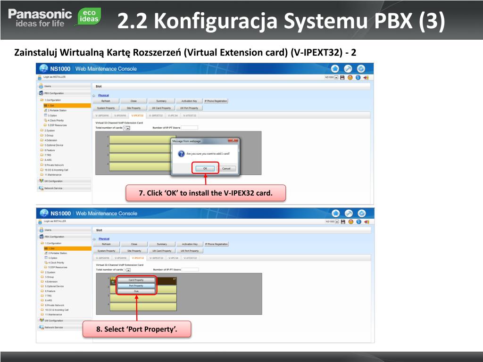Click OK in the Message from webpage dialog
Screen dimensions: 483x362
205,168
